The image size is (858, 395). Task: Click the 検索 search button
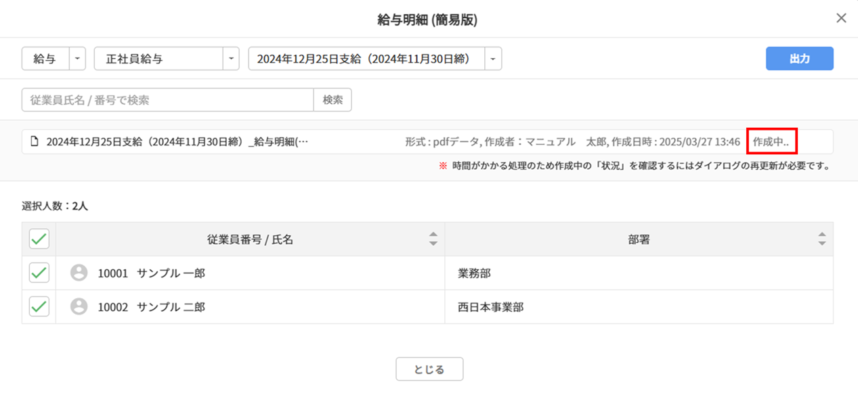coord(333,100)
